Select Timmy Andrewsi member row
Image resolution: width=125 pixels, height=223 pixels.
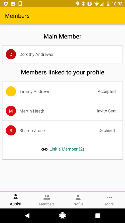[62, 91]
